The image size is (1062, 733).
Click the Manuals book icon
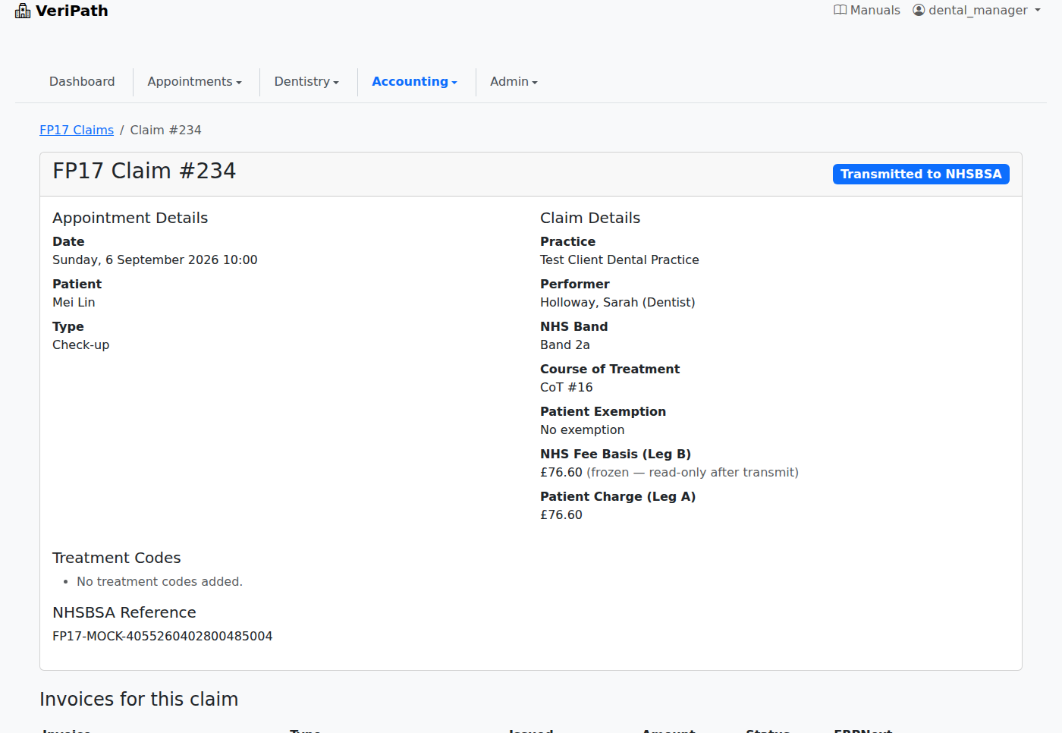pyautogui.click(x=840, y=10)
